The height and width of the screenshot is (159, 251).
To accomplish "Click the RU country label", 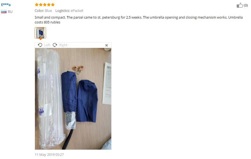I will [x=10, y=12].
